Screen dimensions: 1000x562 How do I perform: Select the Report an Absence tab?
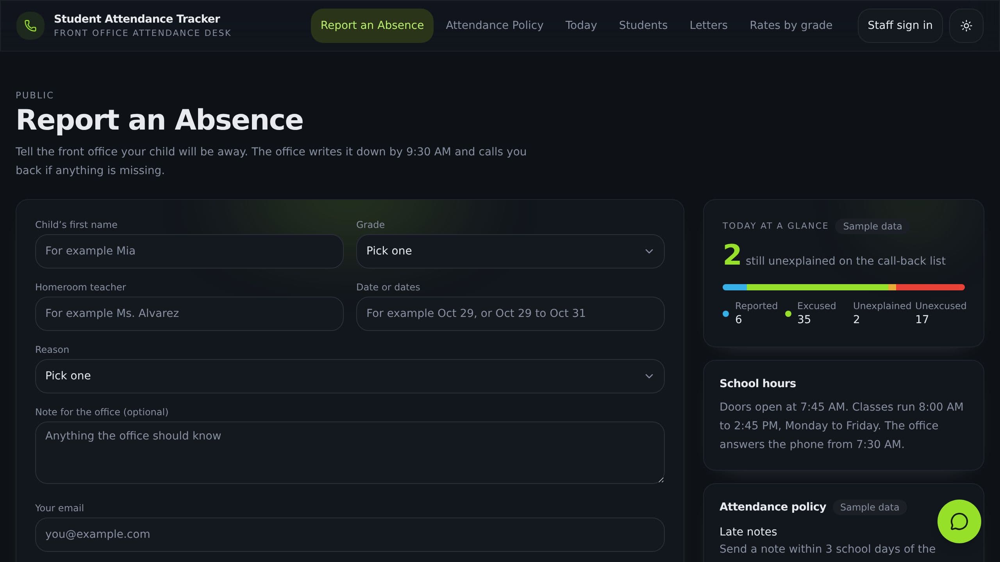[x=372, y=26]
